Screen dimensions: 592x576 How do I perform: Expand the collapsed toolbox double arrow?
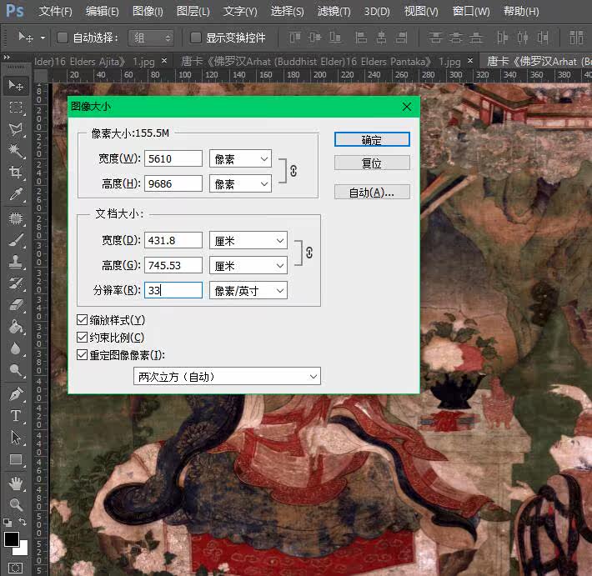7,57
